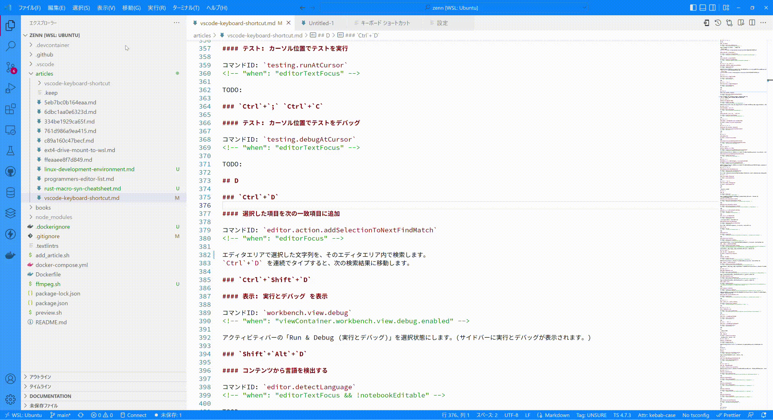Click the command center search box
Image resolution: width=773 pixels, height=420 pixels.
pyautogui.click(x=455, y=8)
